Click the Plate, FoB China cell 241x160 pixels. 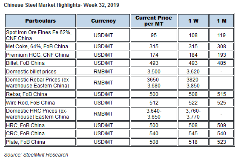[x=40, y=142]
